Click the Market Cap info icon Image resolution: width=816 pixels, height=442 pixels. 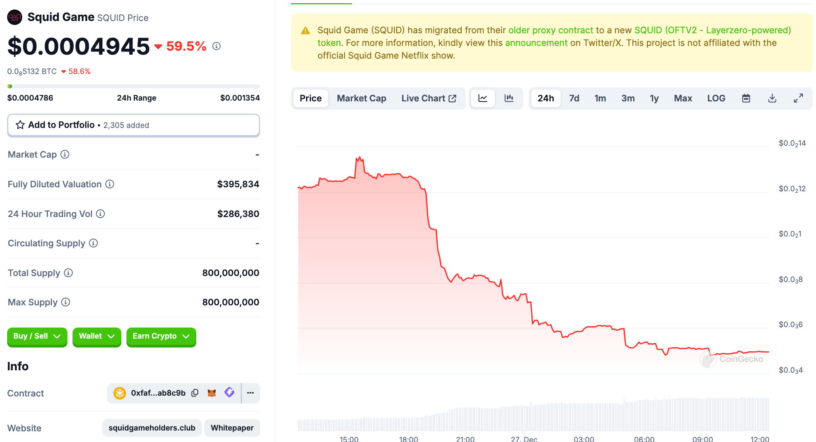[x=65, y=154]
